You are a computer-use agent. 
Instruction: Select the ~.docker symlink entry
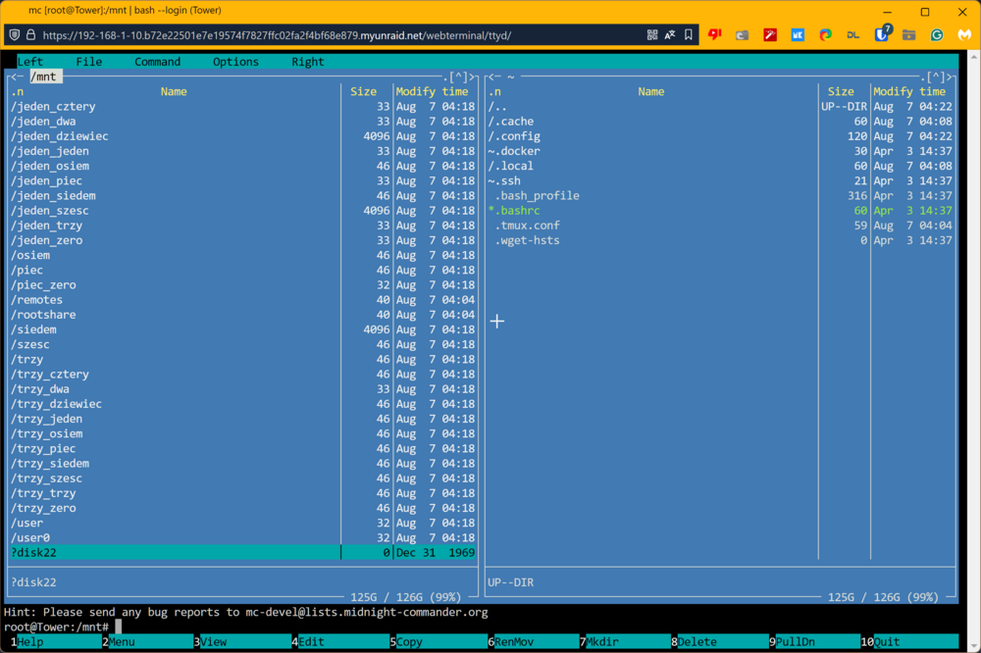(720, 151)
